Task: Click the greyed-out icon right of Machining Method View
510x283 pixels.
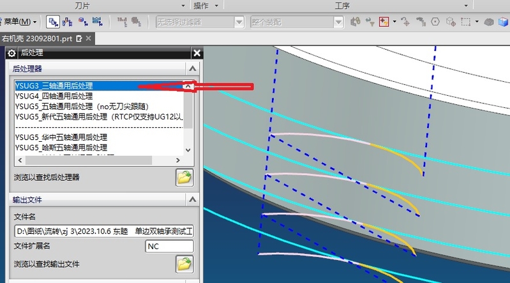Action: pyautogui.click(x=122, y=22)
